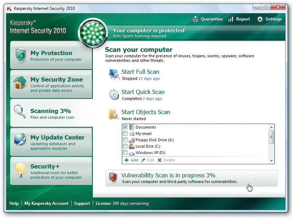Close the Kaspersky Internet Security window

(x=278, y=7)
